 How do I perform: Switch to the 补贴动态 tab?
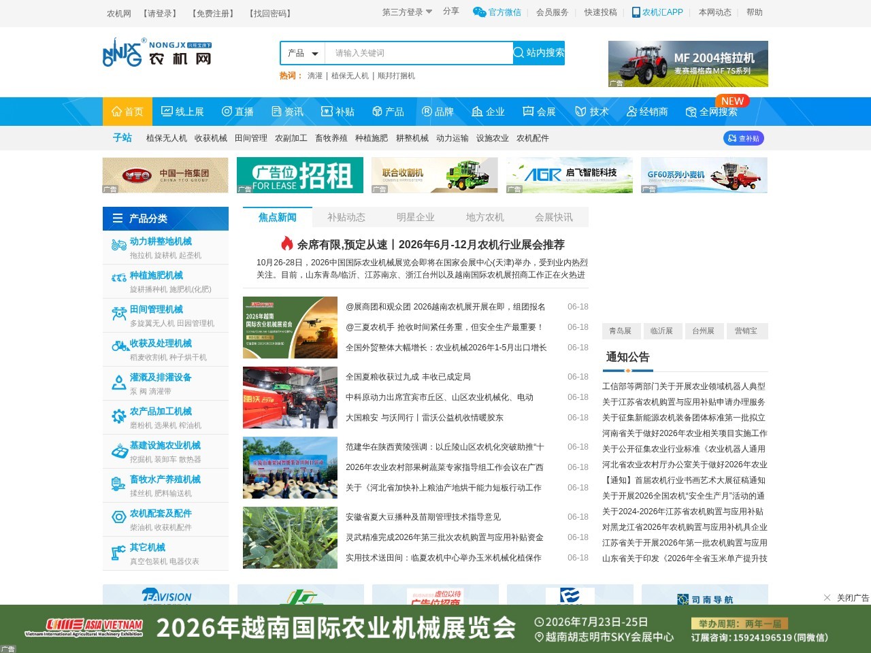(x=346, y=217)
